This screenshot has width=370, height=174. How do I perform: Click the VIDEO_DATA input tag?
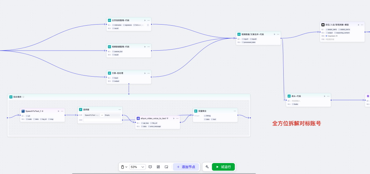pyautogui.click(x=344, y=29)
